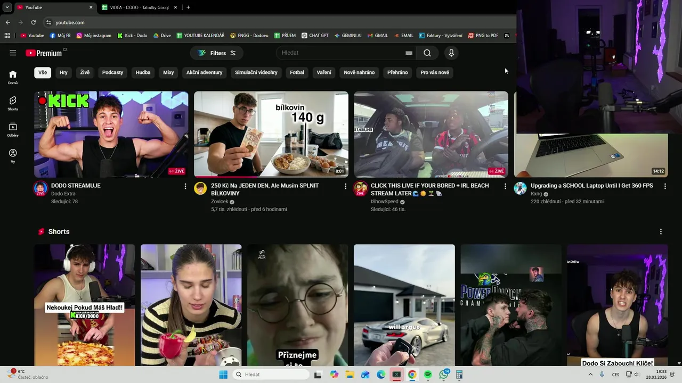This screenshot has width=682, height=383.
Task: Select the Hry filter chip
Action: 63,72
